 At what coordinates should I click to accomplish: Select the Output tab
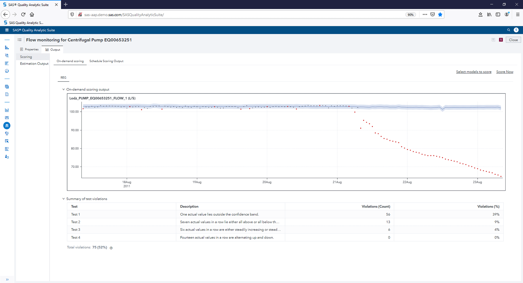[x=53, y=50]
